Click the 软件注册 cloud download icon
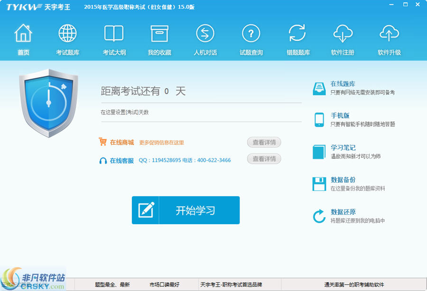427x291 pixels. pyautogui.click(x=343, y=33)
